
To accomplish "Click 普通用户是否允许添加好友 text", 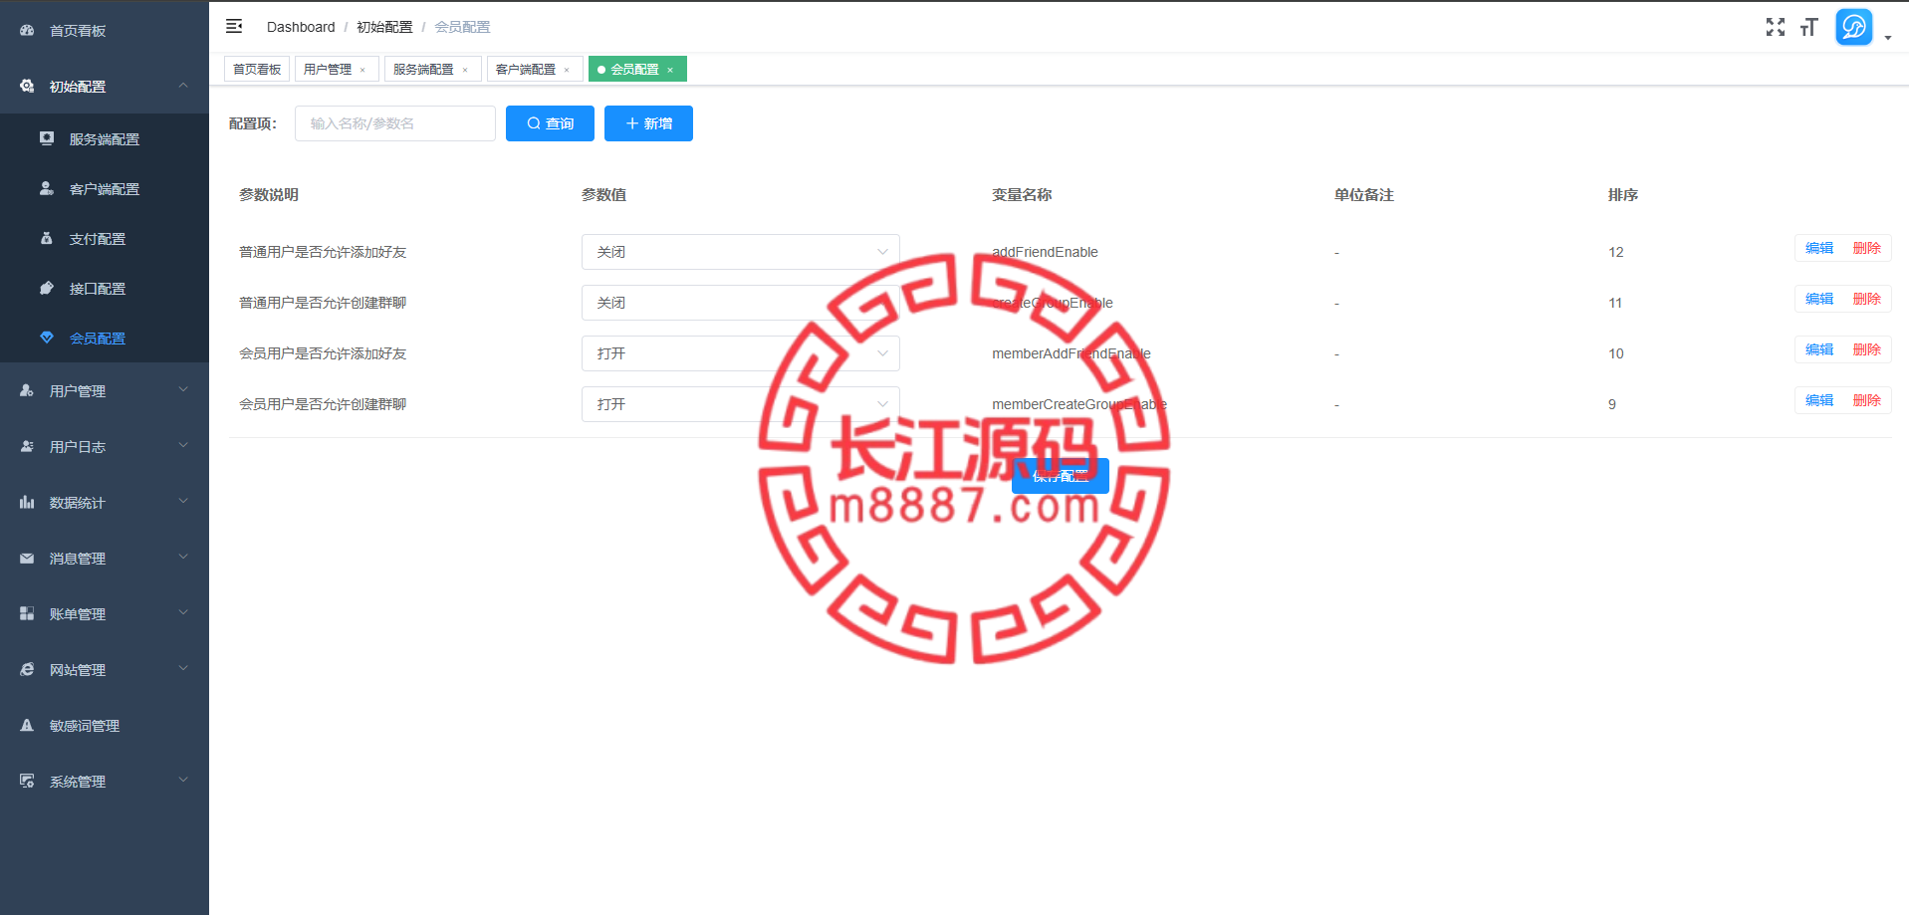I will pos(323,252).
